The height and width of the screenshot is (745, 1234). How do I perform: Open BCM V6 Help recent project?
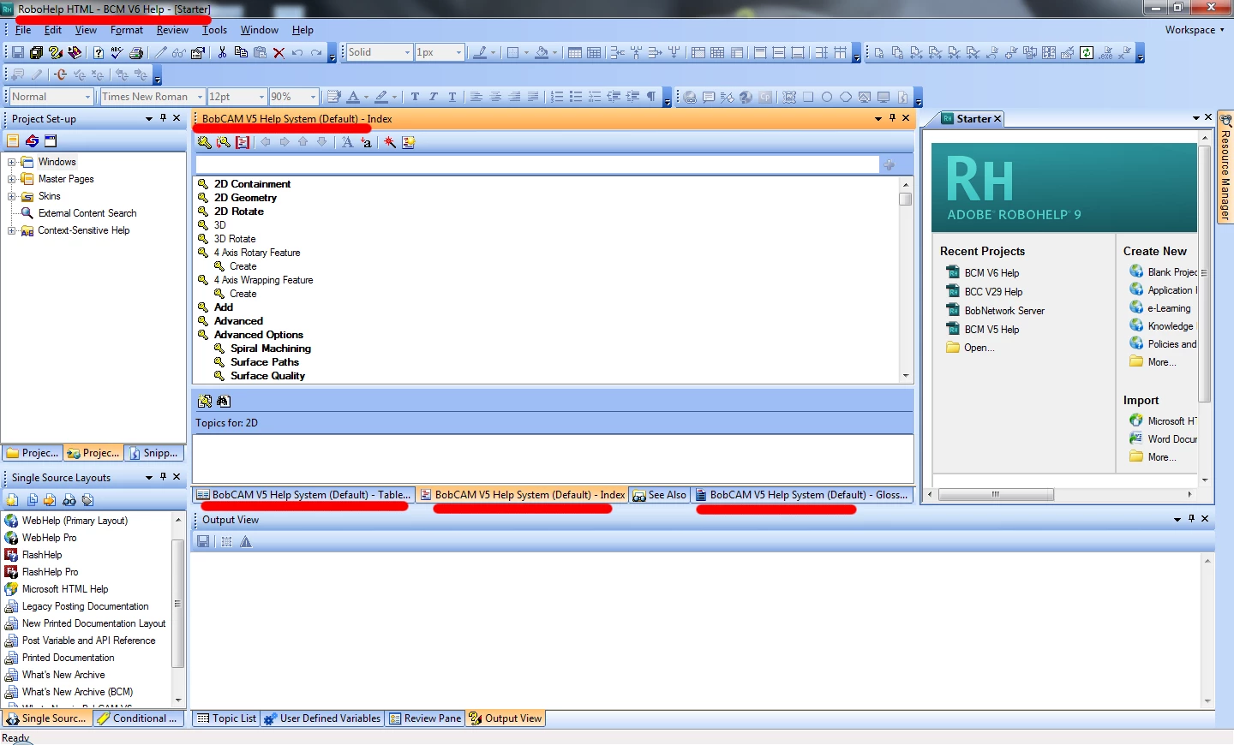[991, 273]
